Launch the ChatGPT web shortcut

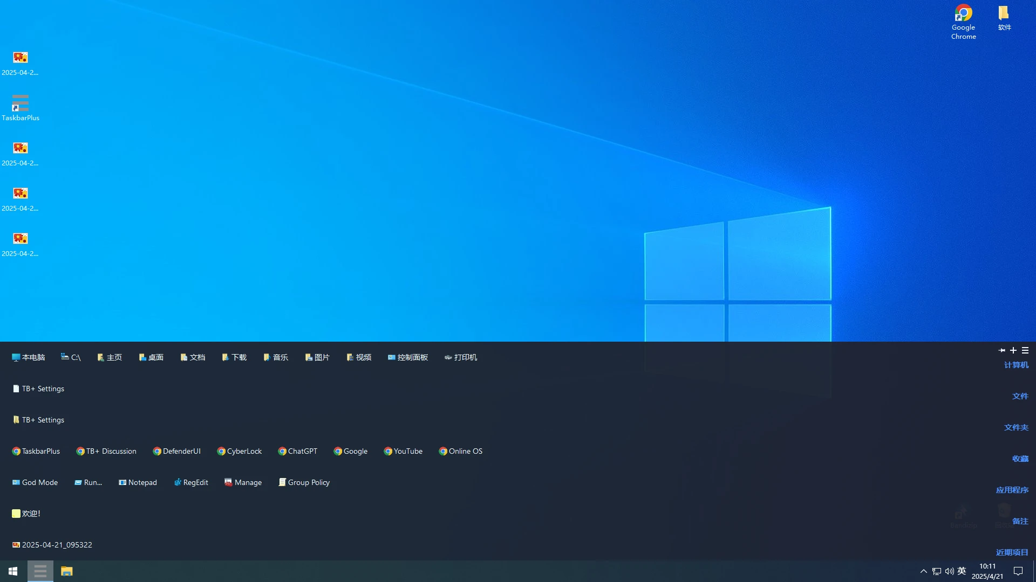pyautogui.click(x=297, y=451)
